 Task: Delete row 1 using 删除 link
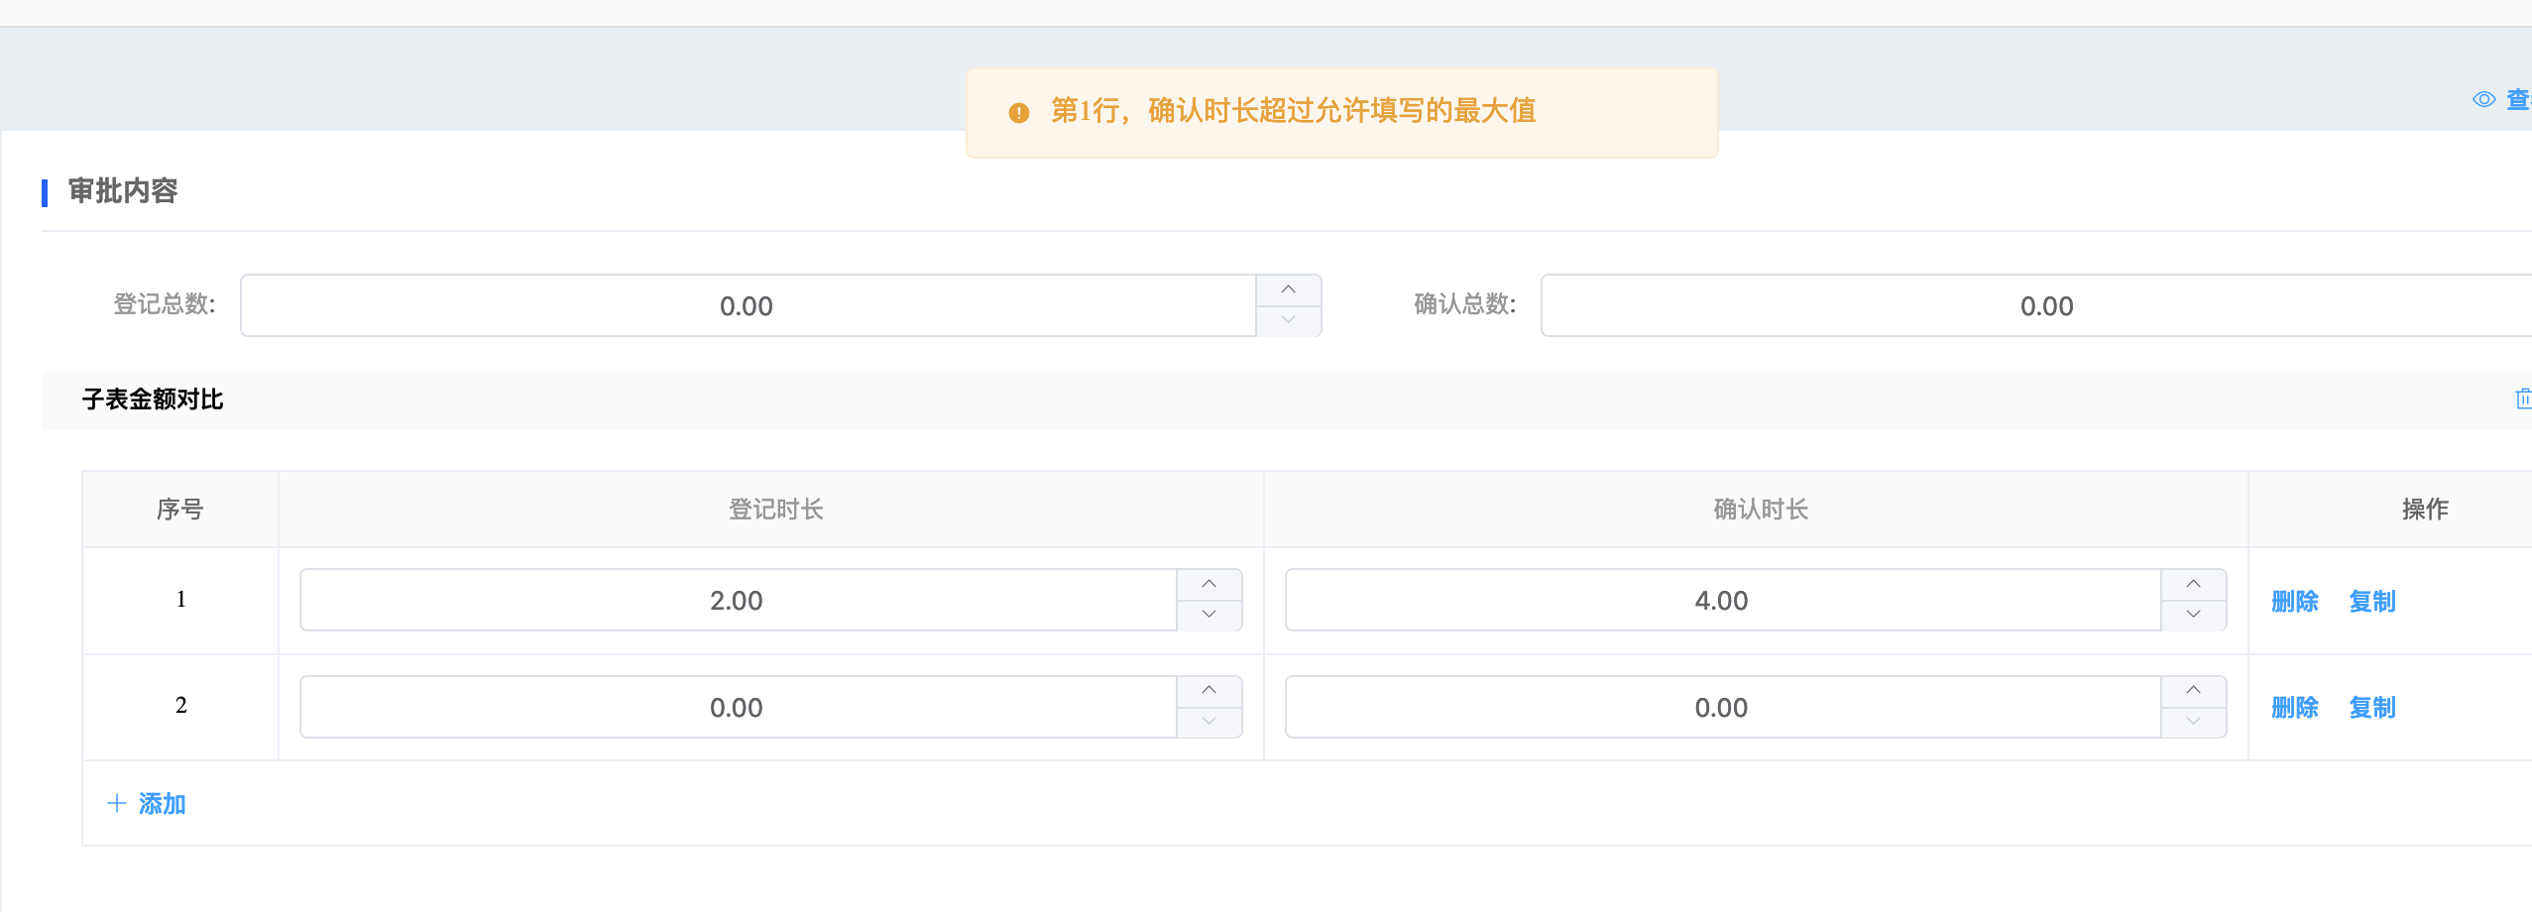click(2294, 601)
